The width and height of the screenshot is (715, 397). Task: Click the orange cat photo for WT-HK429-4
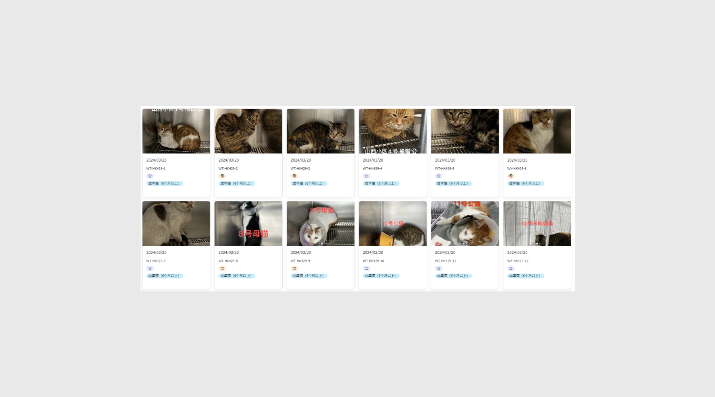[x=393, y=131]
